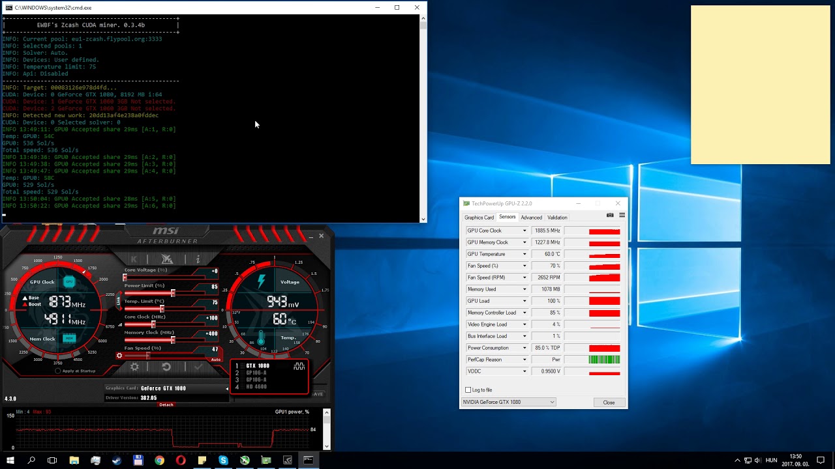
Task: Select the GPU-Z Sensors tab
Action: [x=507, y=217]
